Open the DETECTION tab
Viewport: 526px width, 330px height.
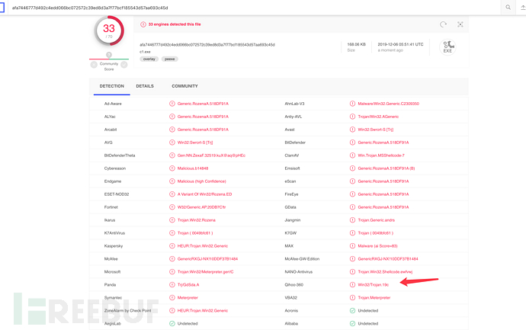pyautogui.click(x=112, y=86)
